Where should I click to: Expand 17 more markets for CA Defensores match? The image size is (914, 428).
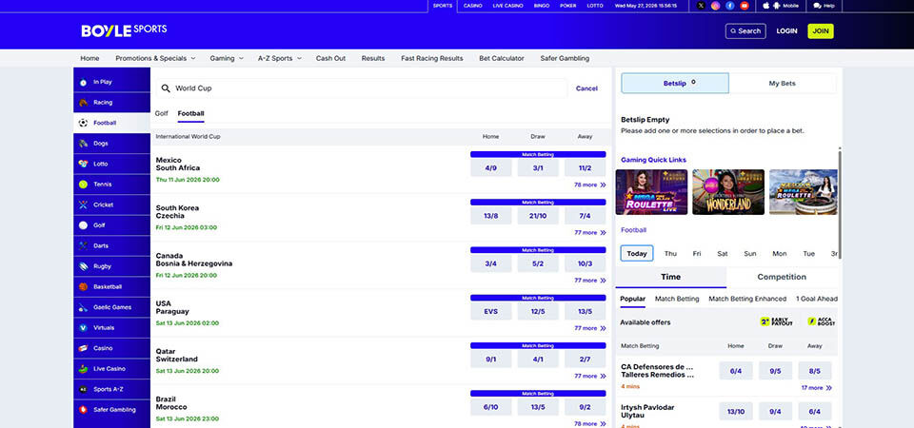coord(816,388)
